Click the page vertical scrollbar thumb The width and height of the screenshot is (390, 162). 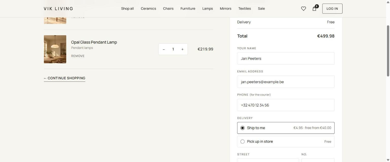pos(388,51)
